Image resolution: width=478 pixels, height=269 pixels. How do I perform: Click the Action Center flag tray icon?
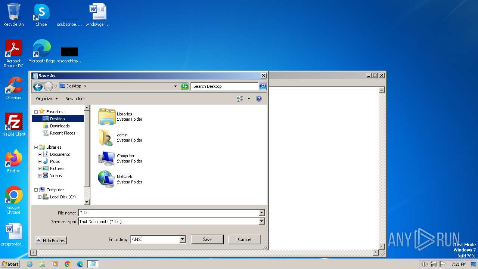click(443, 264)
